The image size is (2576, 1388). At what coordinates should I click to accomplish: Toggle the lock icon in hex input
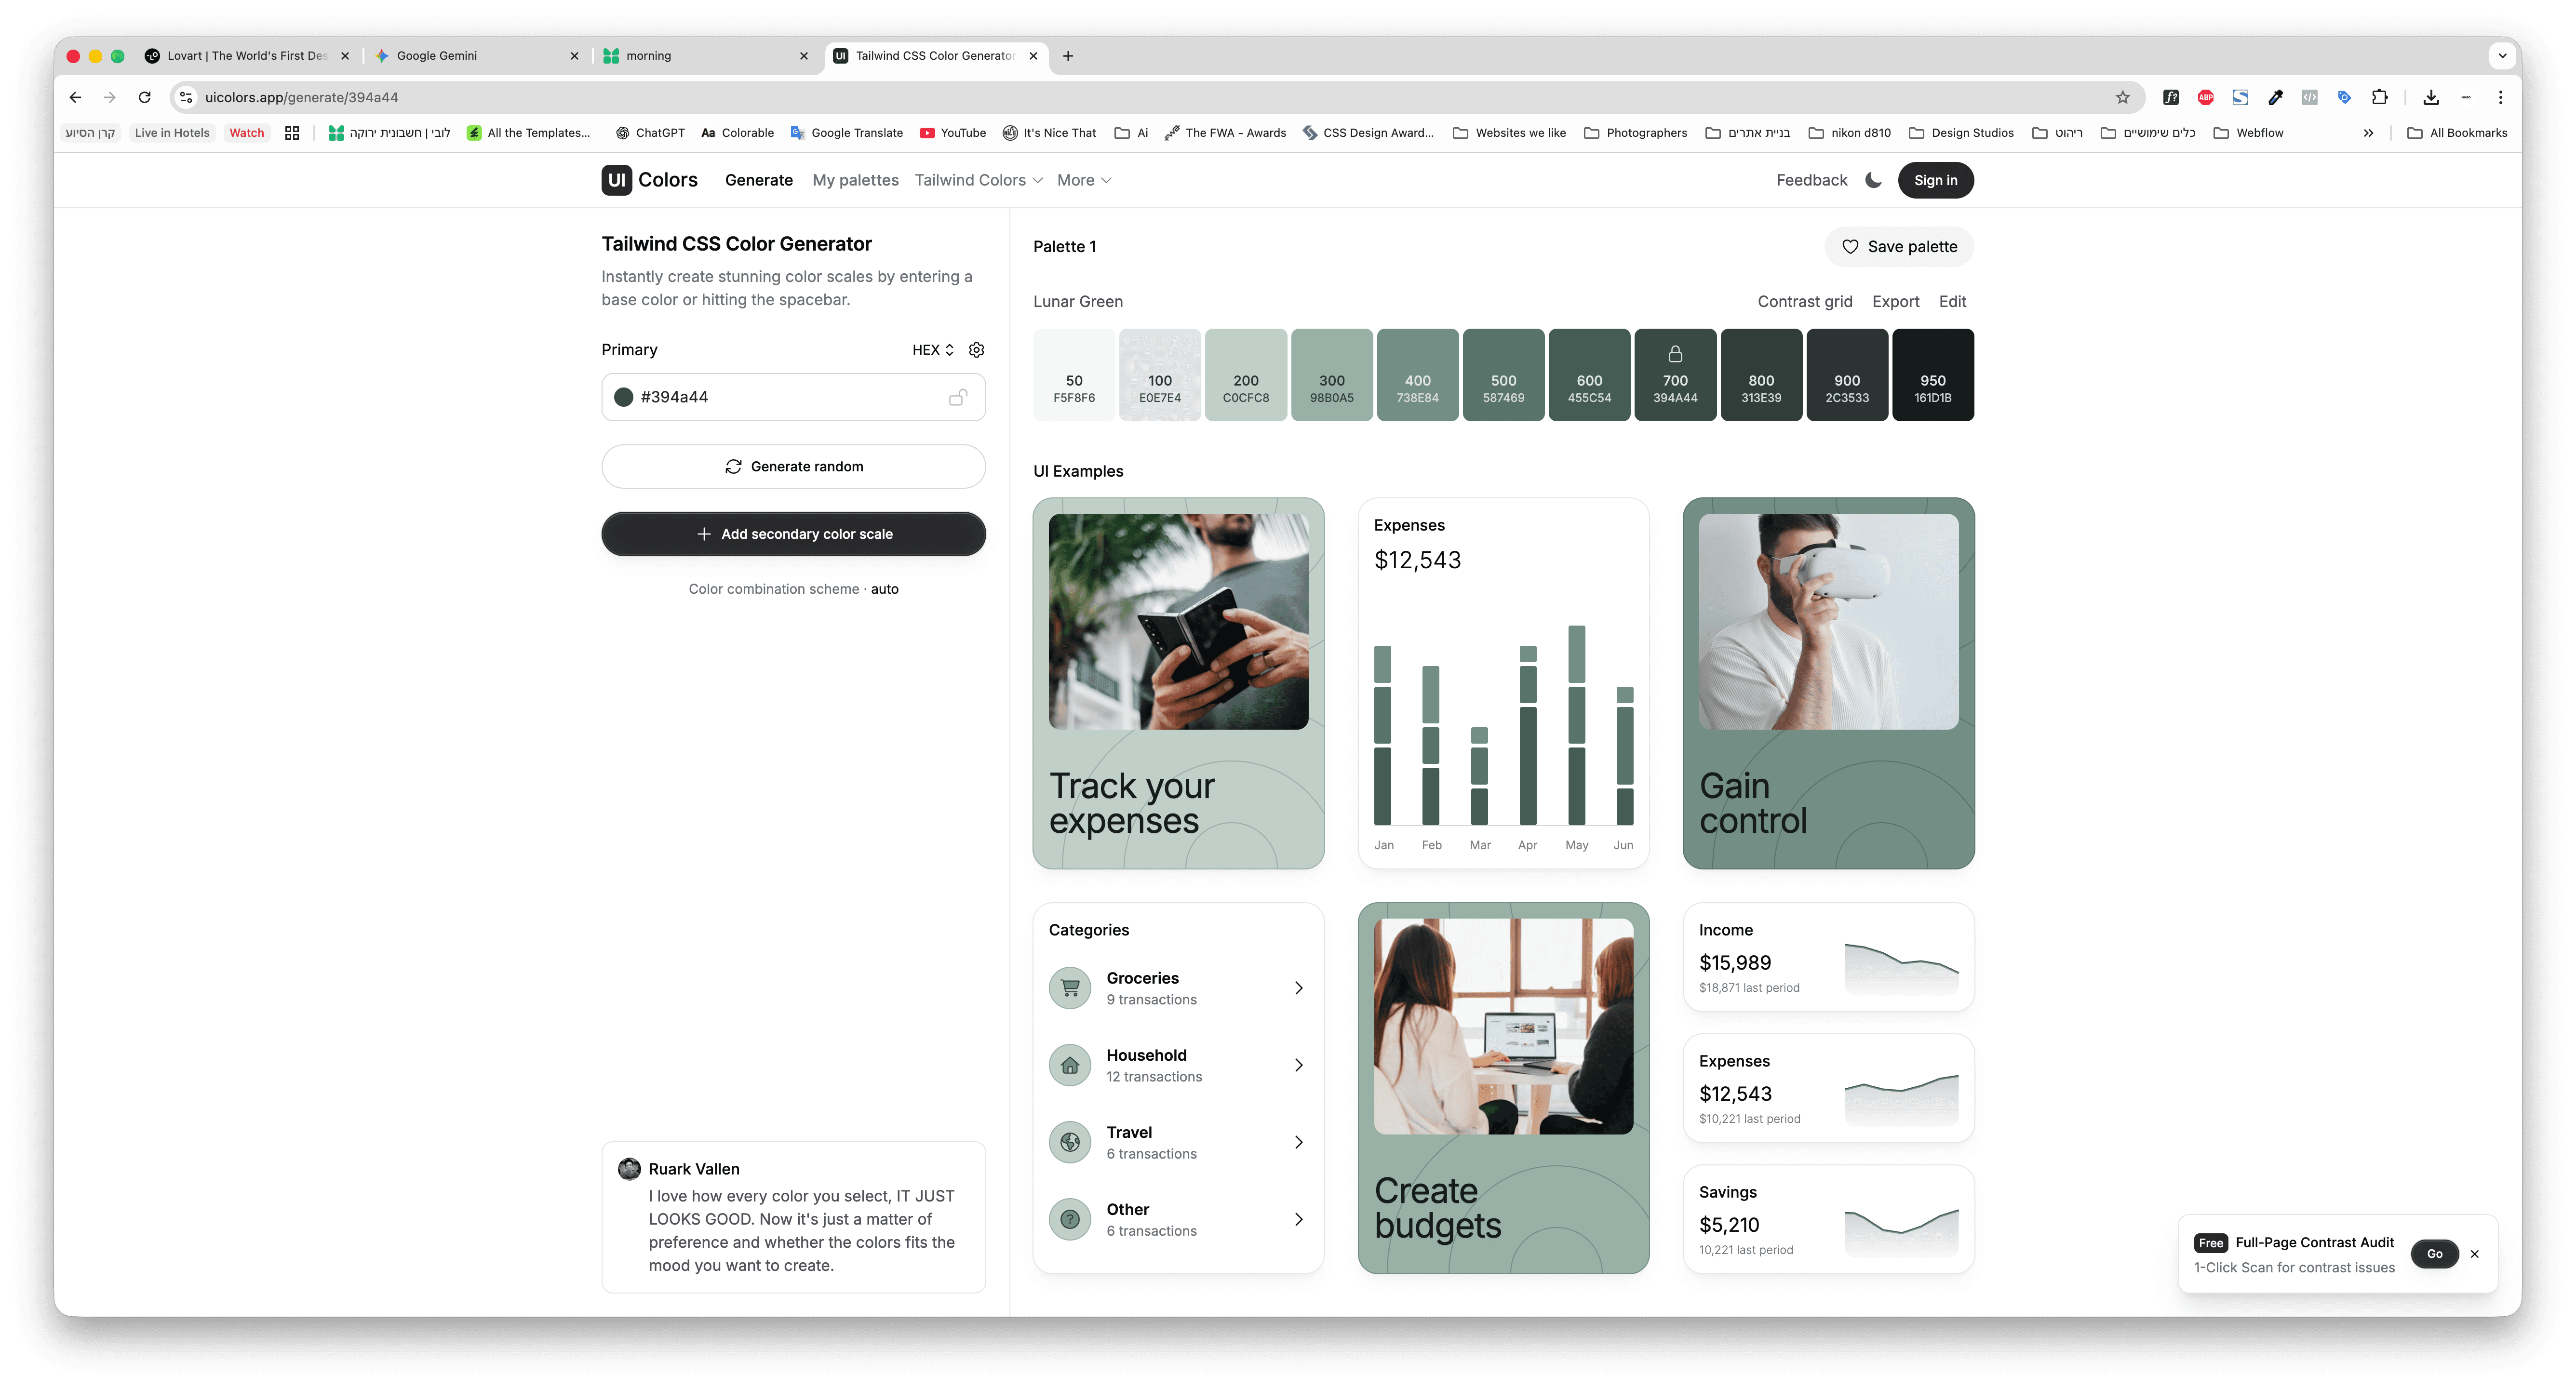tap(957, 397)
